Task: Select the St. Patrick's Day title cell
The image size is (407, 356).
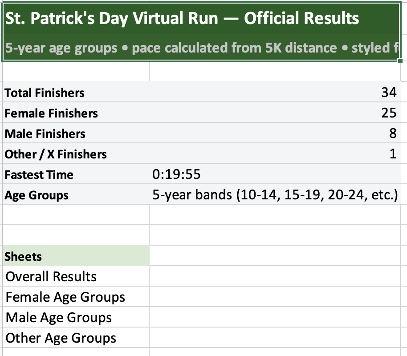Action: tap(182, 19)
